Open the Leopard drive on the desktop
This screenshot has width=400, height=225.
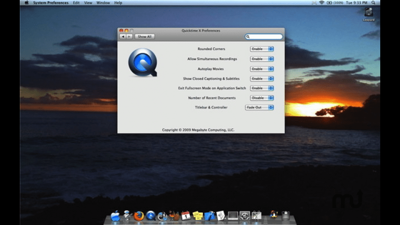click(369, 15)
